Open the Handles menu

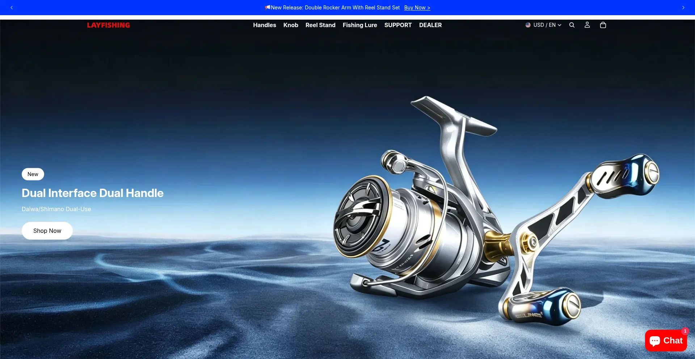pos(265,25)
